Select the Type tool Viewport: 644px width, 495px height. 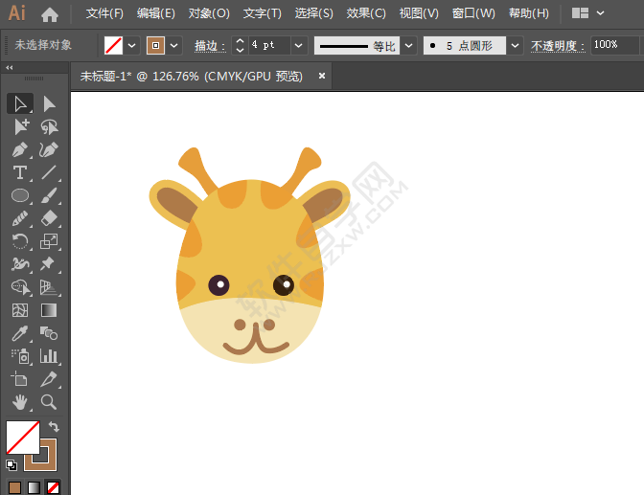click(x=19, y=172)
